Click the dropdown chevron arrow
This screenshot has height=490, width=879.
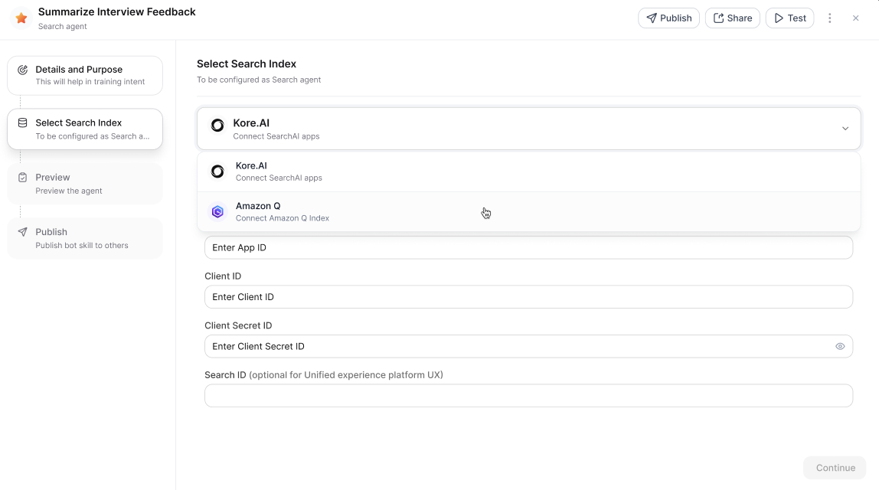[x=845, y=129]
